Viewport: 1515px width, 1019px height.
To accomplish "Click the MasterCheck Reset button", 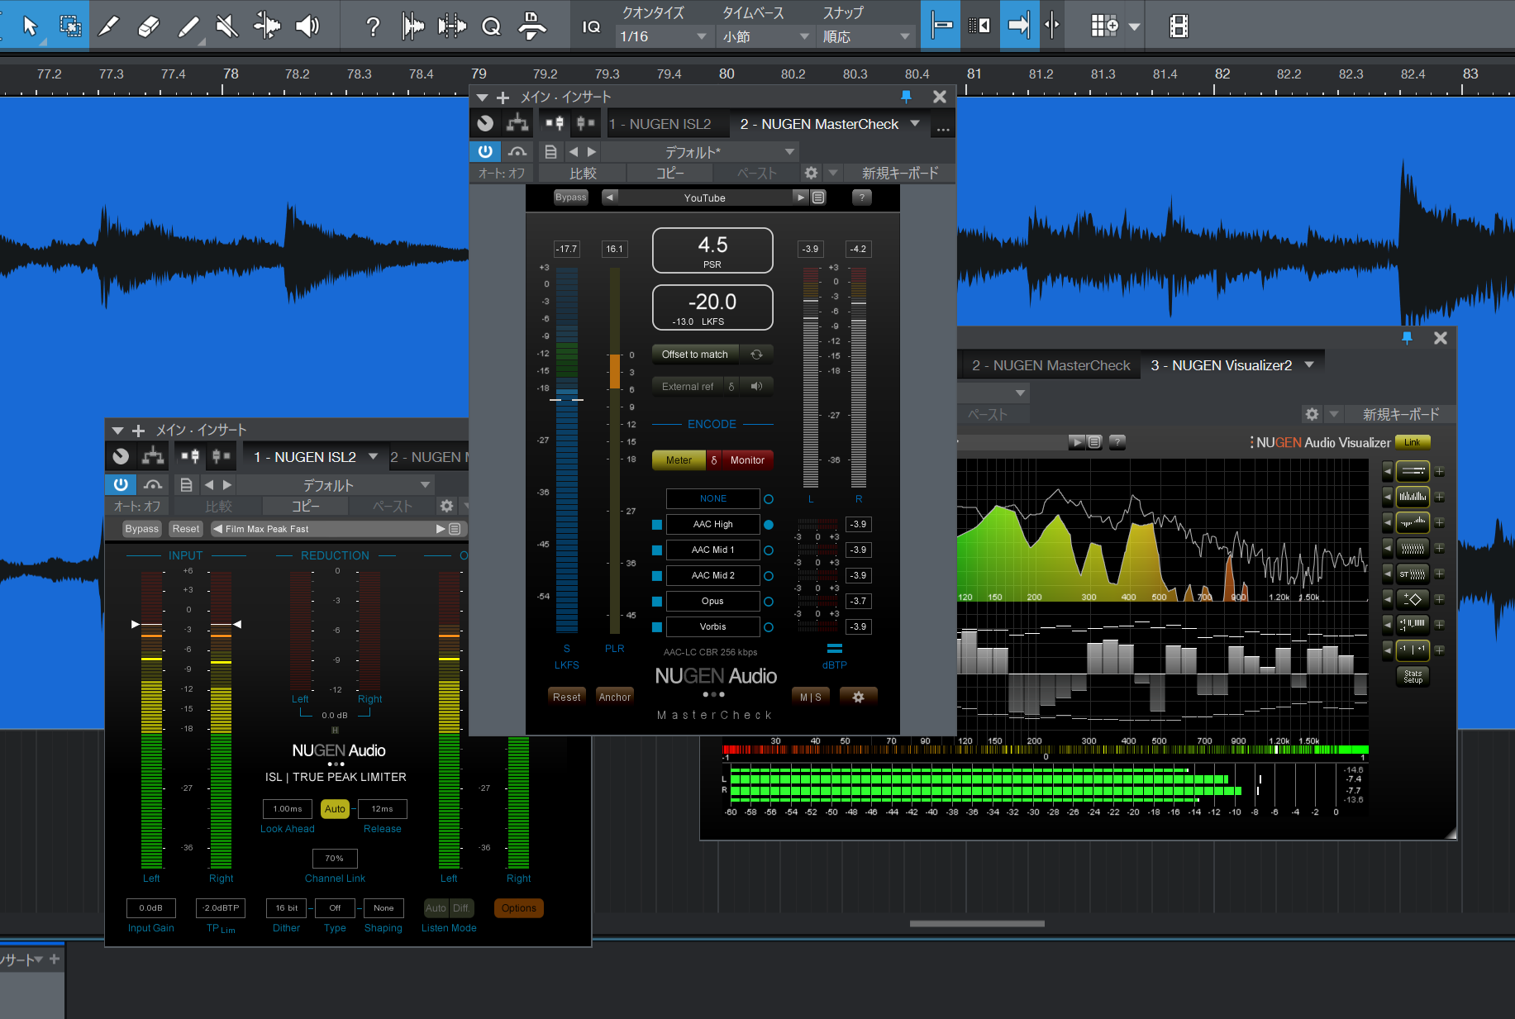I will pos(566,697).
